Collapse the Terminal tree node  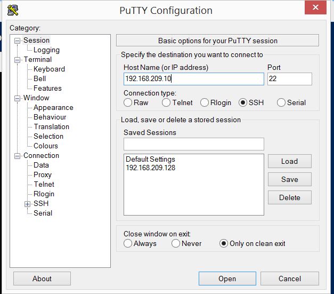(17, 60)
